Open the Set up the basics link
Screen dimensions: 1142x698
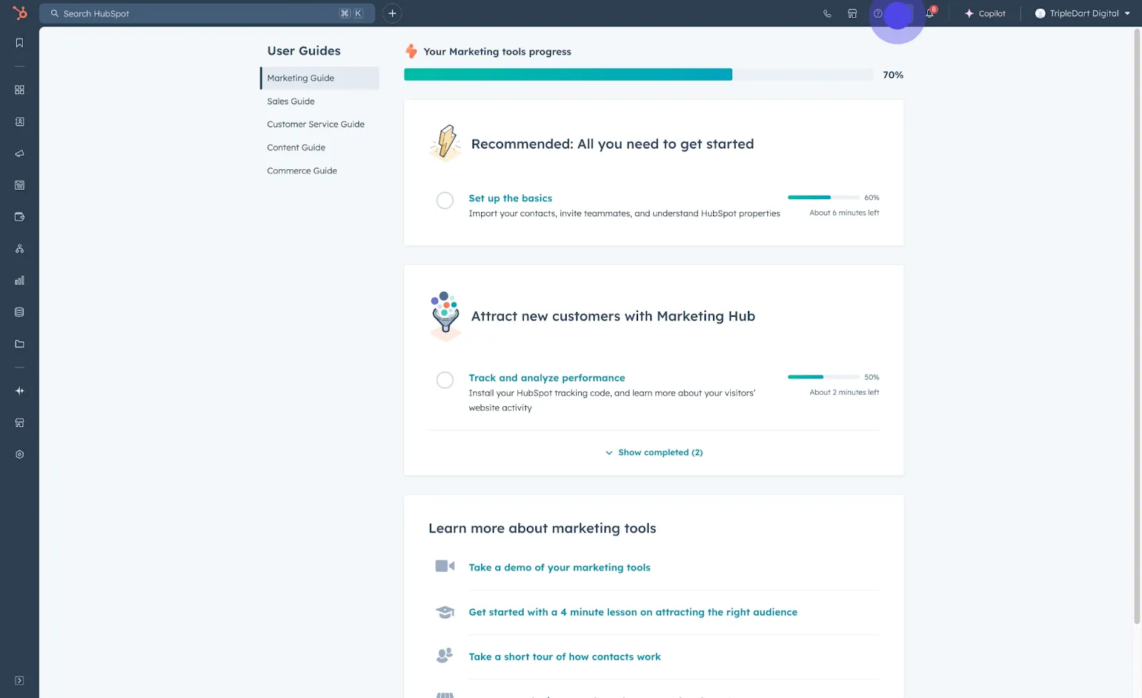(510, 198)
